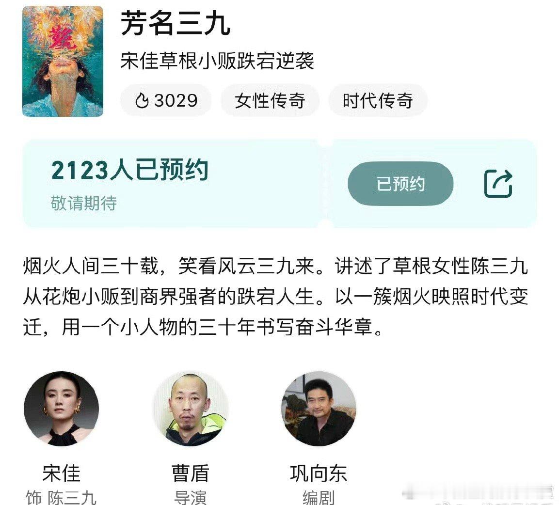
Task: Tap the subtitle 宋佳草根小贩跌宕逆袭
Action: coord(217,61)
